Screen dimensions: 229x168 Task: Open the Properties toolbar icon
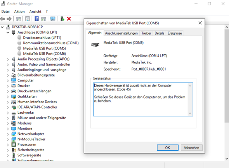[x=28, y=19]
